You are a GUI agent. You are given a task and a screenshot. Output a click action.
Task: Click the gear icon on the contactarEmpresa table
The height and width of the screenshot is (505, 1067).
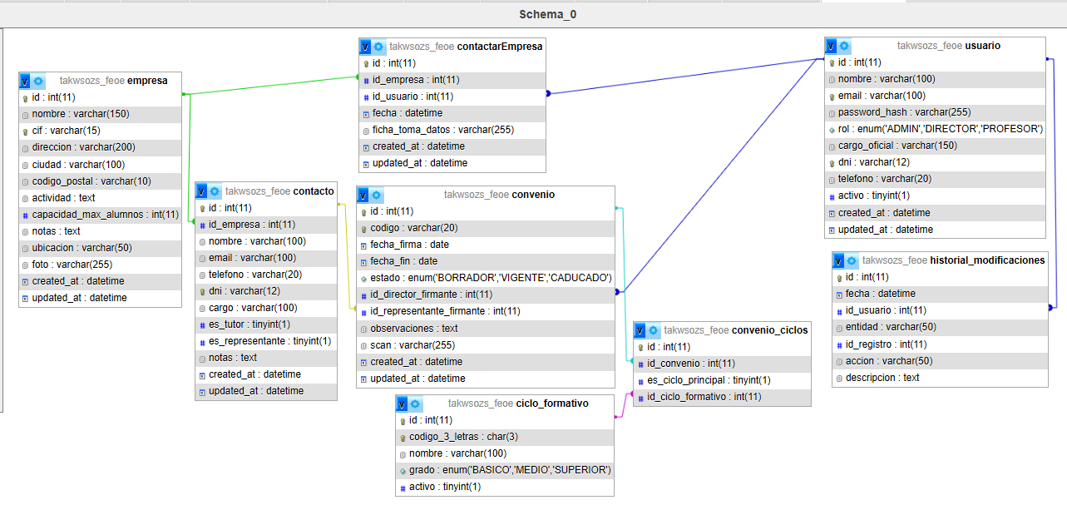[378, 47]
